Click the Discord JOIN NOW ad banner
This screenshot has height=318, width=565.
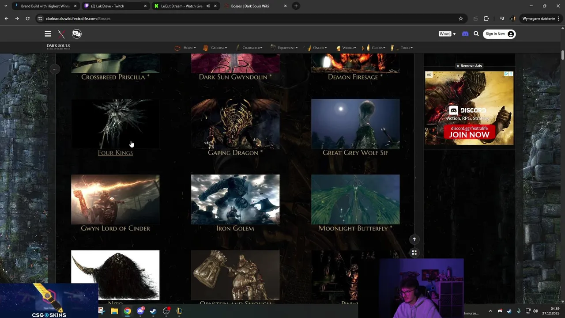coord(469,108)
